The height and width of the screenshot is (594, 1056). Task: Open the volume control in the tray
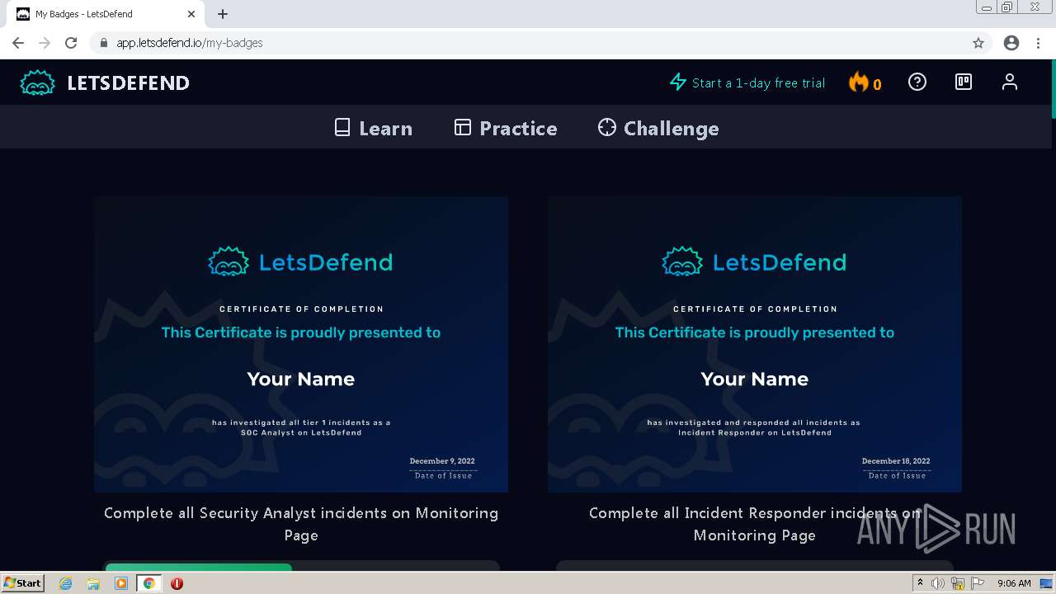[x=938, y=583]
